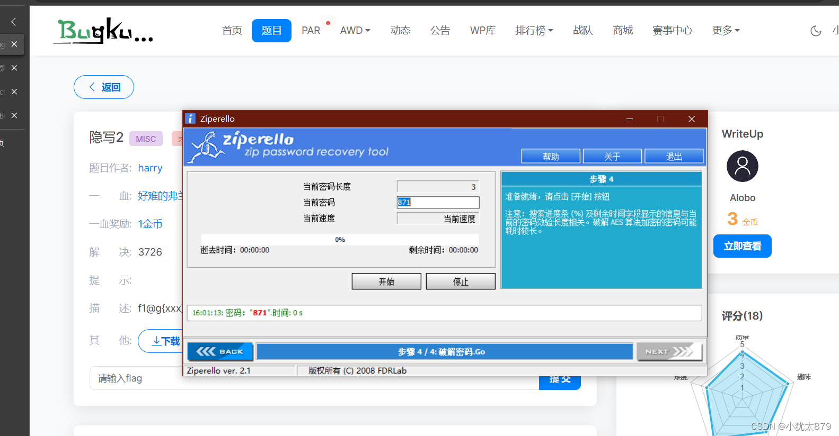Open the AWD dropdown menu
839x436 pixels.
click(355, 31)
